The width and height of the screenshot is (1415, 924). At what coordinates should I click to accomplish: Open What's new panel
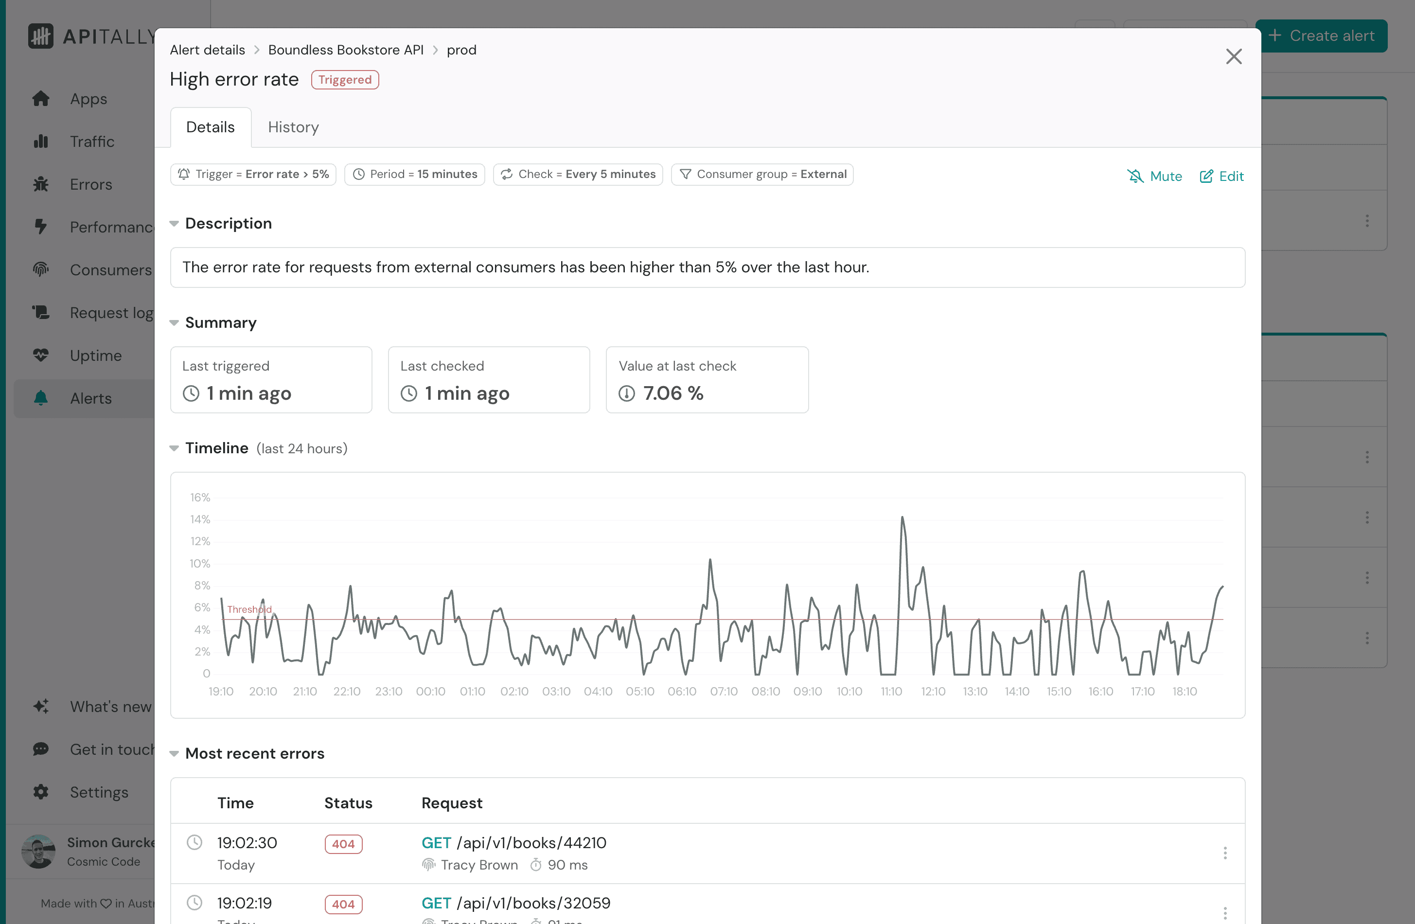pyautogui.click(x=109, y=707)
